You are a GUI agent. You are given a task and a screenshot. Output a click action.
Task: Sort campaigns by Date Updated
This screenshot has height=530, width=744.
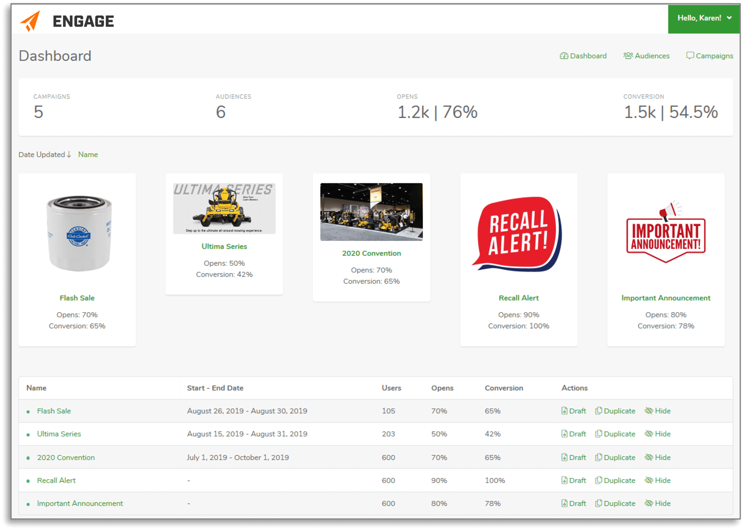pos(45,154)
